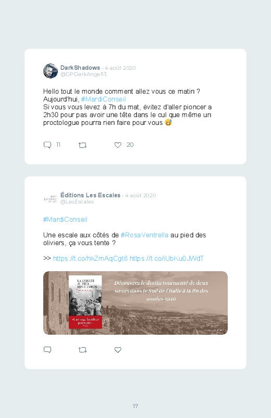Image resolution: width=271 pixels, height=418 pixels.
Task: Open the #MardiConseil hashtag in DarkShadows tweet
Action: coord(103,99)
